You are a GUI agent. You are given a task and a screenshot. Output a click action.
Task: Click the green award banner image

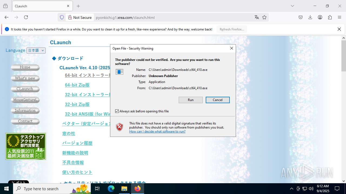[x=26, y=146]
